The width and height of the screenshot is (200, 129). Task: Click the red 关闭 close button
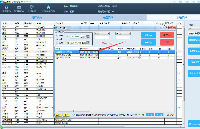167,42
